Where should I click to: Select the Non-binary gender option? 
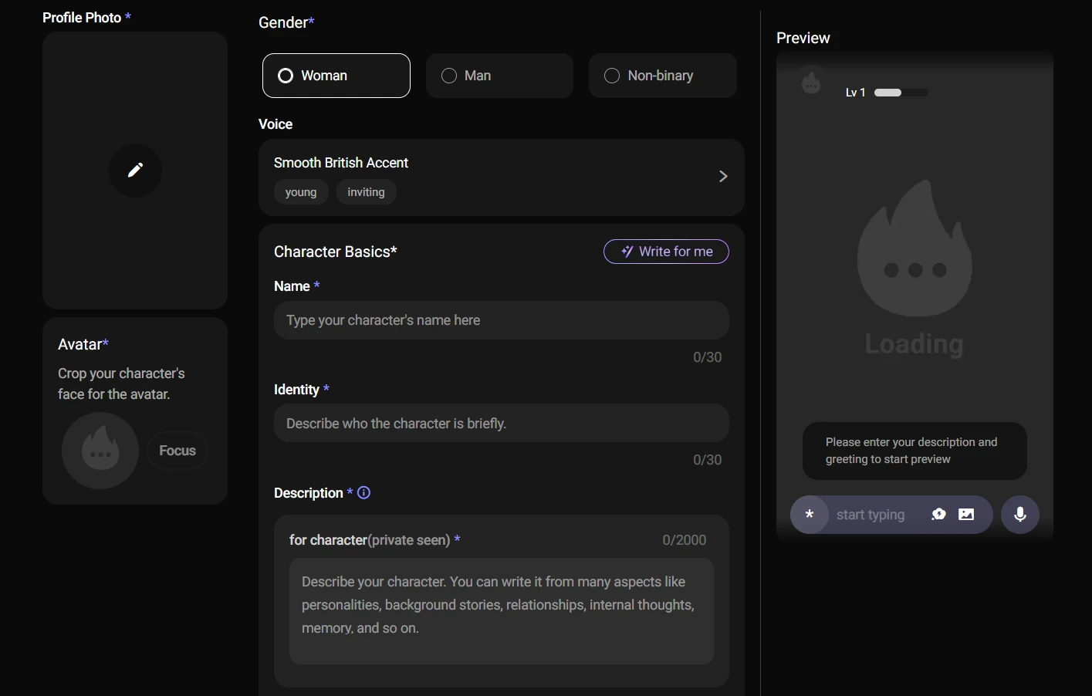[x=662, y=76]
